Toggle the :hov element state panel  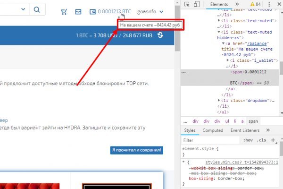point(248,140)
